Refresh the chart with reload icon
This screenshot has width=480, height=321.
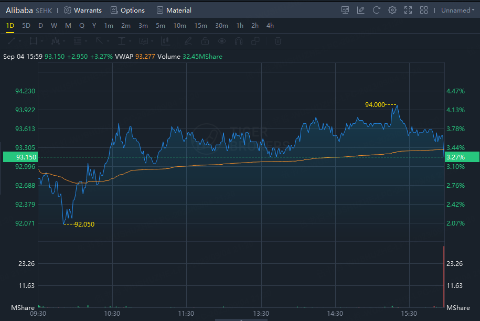click(376, 10)
